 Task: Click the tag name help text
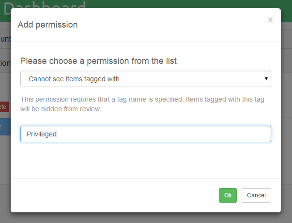(145, 104)
